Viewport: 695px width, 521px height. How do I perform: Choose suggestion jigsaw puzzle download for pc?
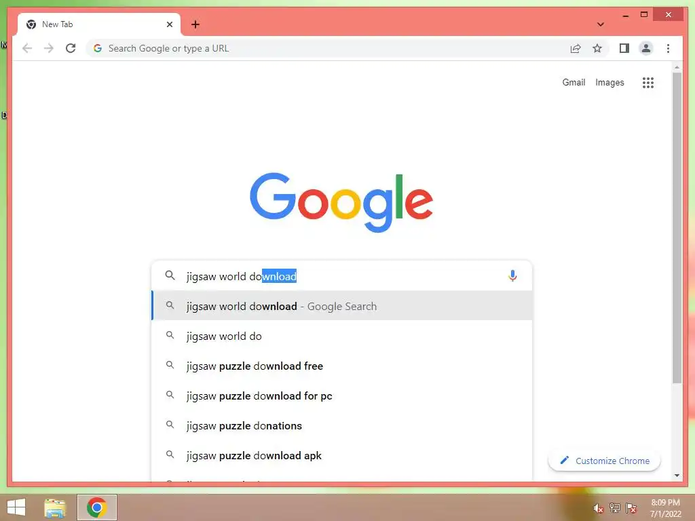coord(342,395)
